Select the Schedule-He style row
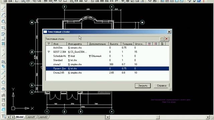 click(x=107, y=56)
